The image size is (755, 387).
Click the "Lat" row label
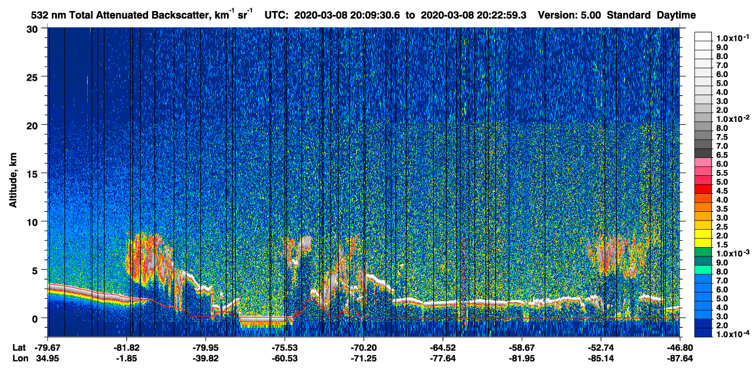pyautogui.click(x=19, y=347)
